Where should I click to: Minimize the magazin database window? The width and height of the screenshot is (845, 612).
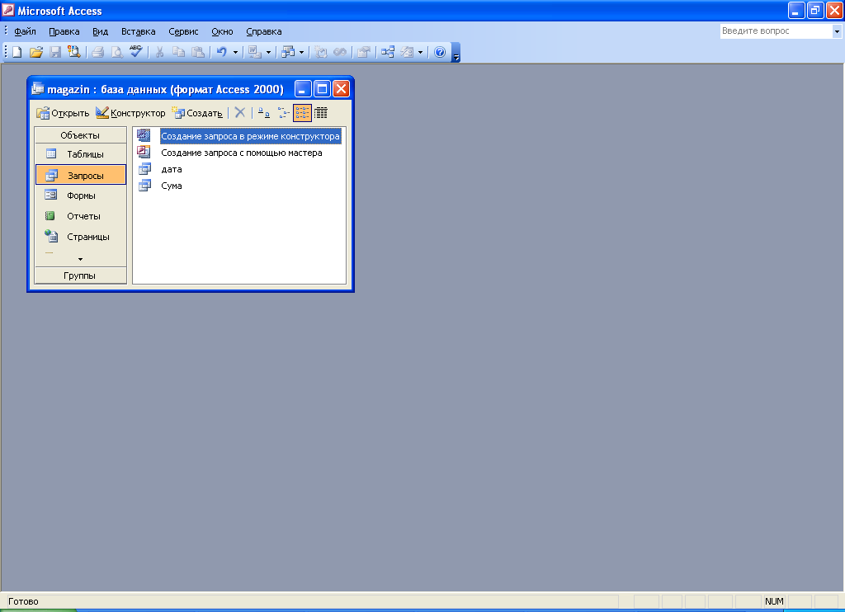click(x=303, y=88)
